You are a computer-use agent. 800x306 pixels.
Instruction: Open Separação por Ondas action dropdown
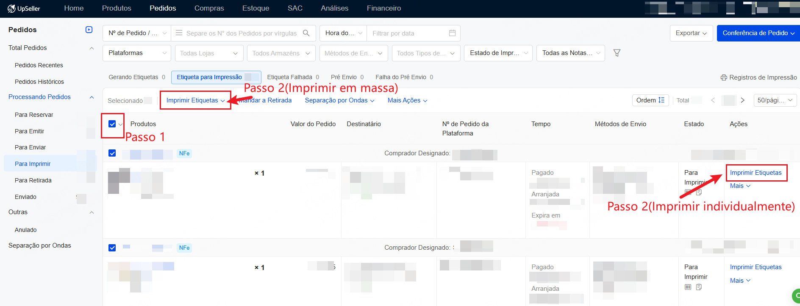click(x=339, y=100)
